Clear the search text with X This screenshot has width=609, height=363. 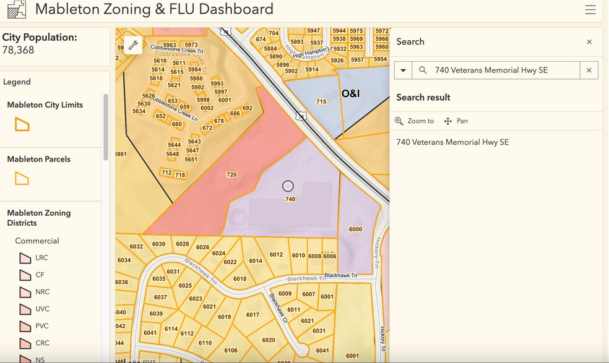click(x=589, y=70)
